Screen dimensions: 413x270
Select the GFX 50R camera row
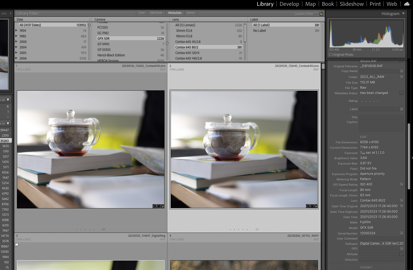click(x=131, y=38)
